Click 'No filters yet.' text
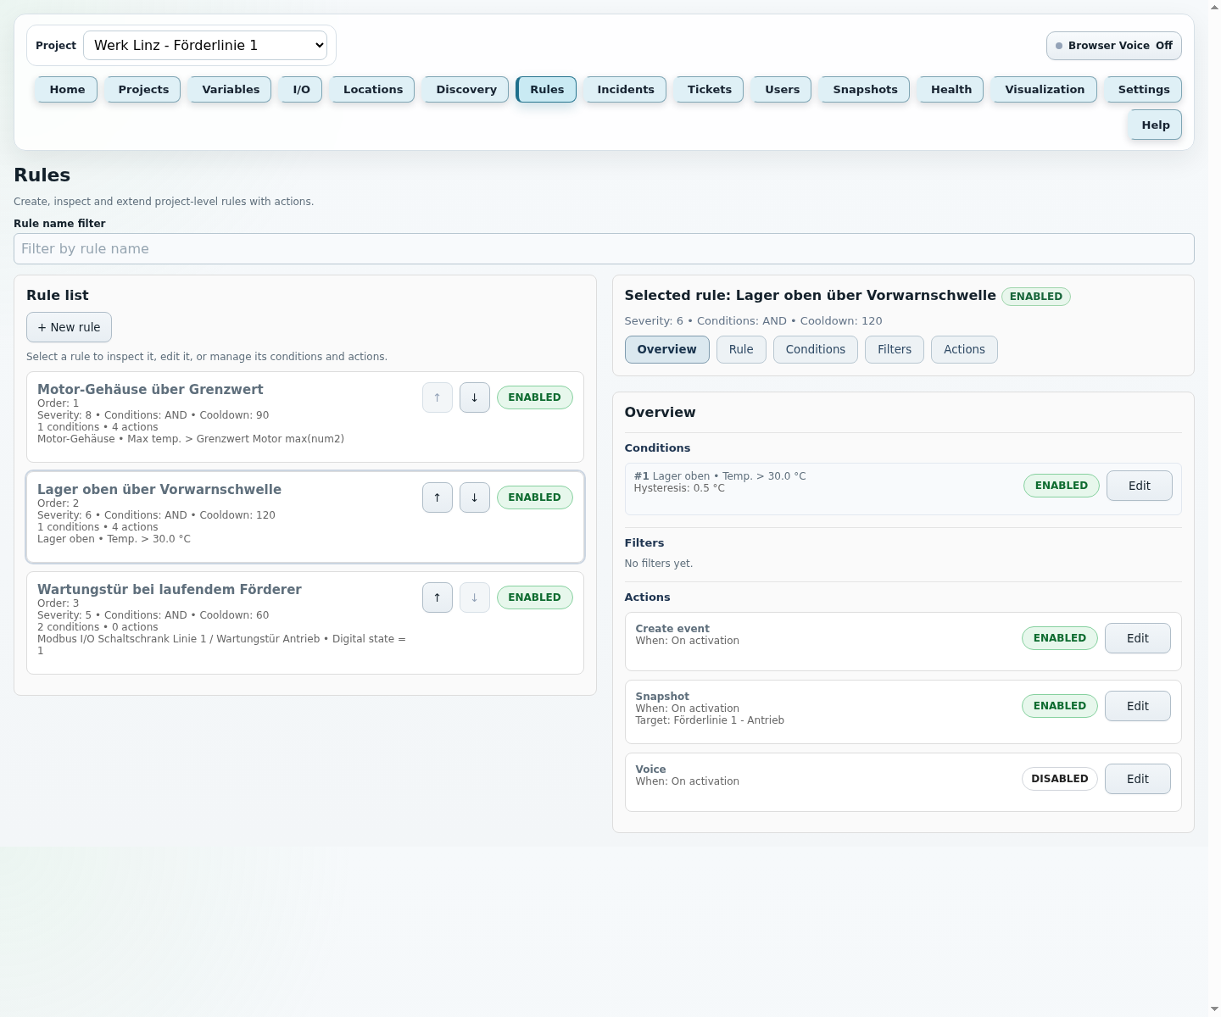This screenshot has width=1221, height=1017. pyautogui.click(x=659, y=564)
